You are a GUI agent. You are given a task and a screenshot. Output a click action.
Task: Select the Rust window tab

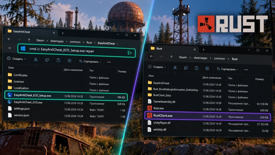tap(174, 49)
